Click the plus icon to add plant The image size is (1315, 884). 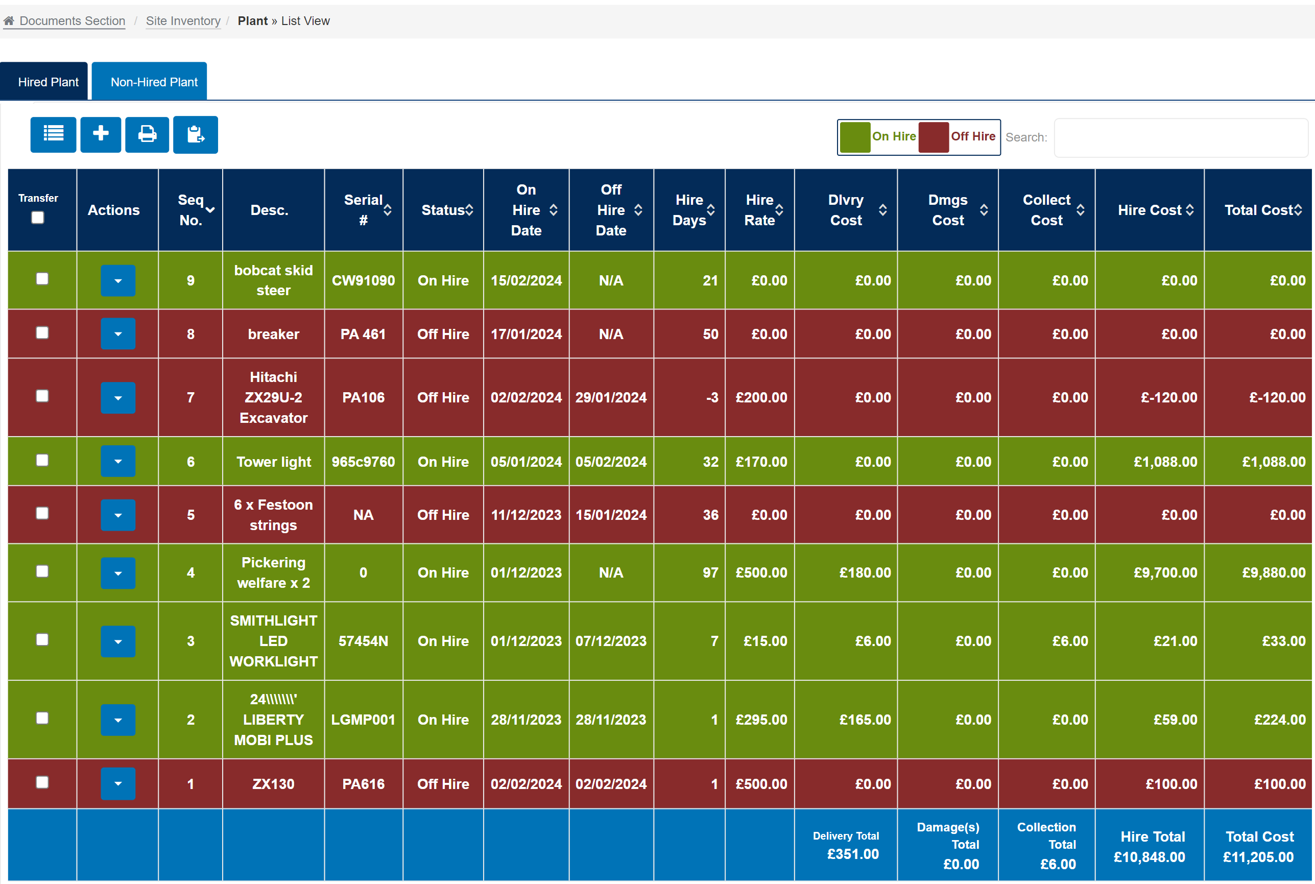[x=100, y=134]
